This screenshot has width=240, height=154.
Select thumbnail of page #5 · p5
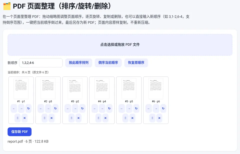pyautogui.click(x=129, y=89)
